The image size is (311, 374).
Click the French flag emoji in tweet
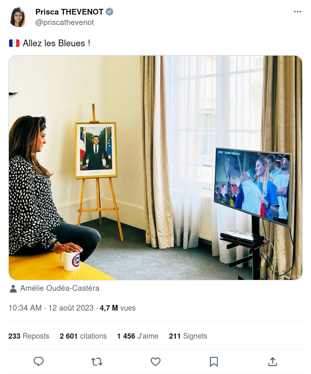click(x=15, y=43)
